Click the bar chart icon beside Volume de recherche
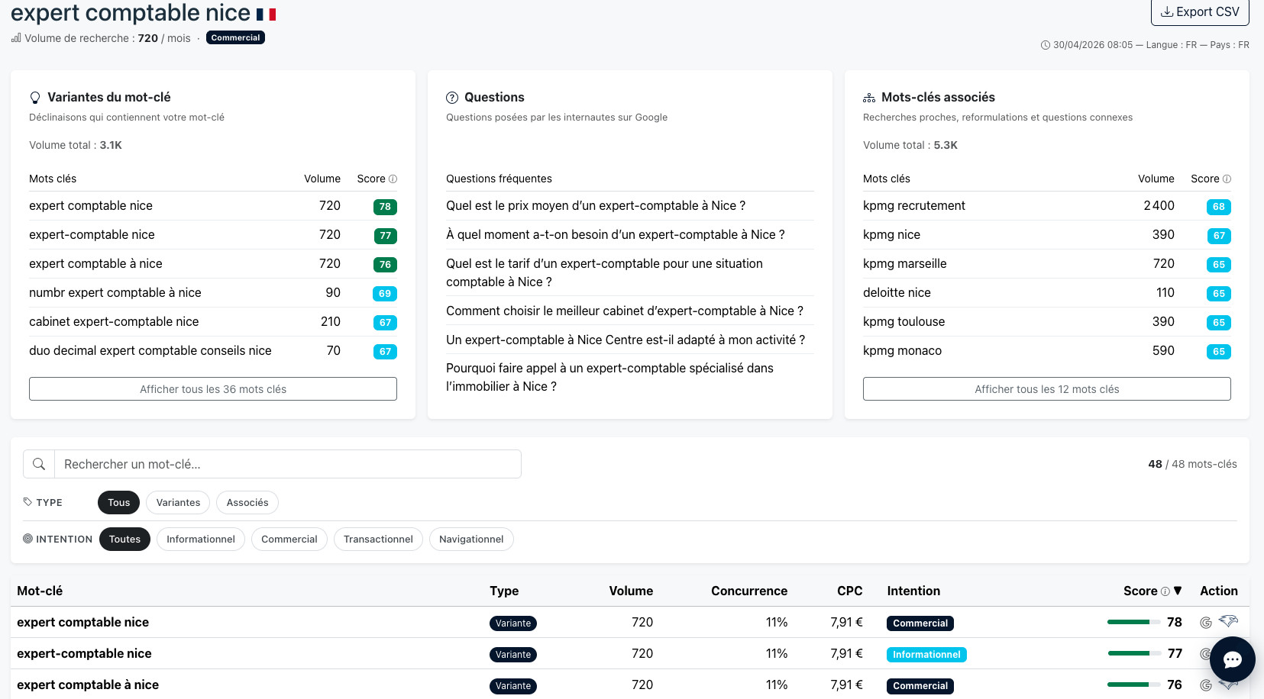Screen dimensions: 1264x699 [16, 37]
